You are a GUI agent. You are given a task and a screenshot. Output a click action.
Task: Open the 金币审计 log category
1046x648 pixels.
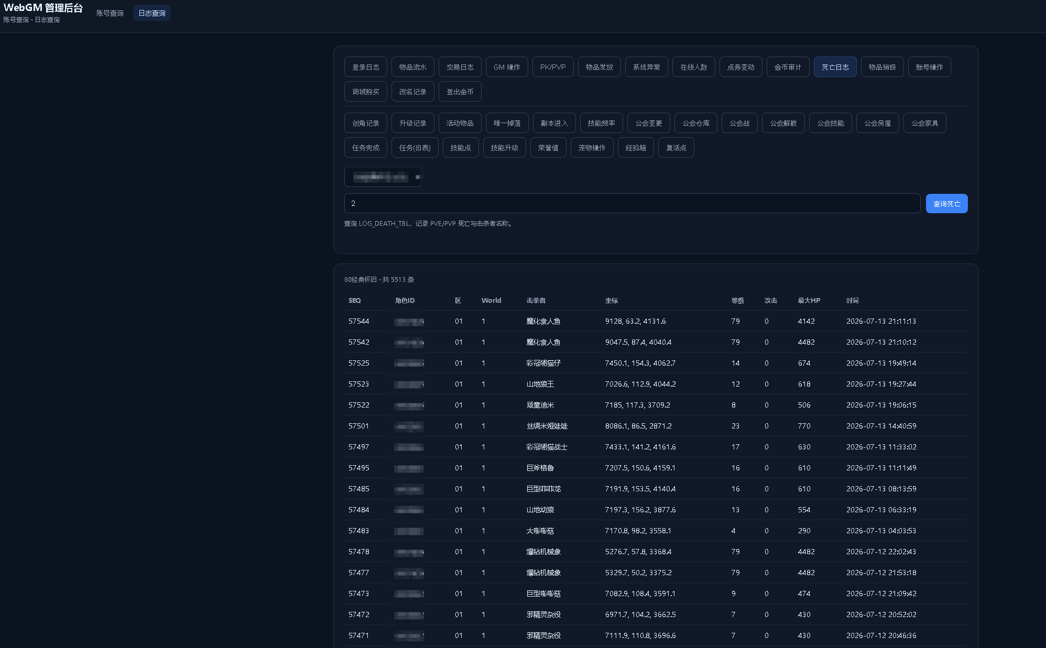coord(788,67)
